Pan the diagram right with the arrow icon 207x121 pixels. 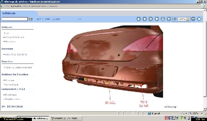[x=157, y=19]
